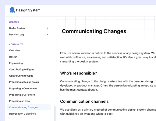
Task: Expand the Decision Log chevron
Action: 47,34
